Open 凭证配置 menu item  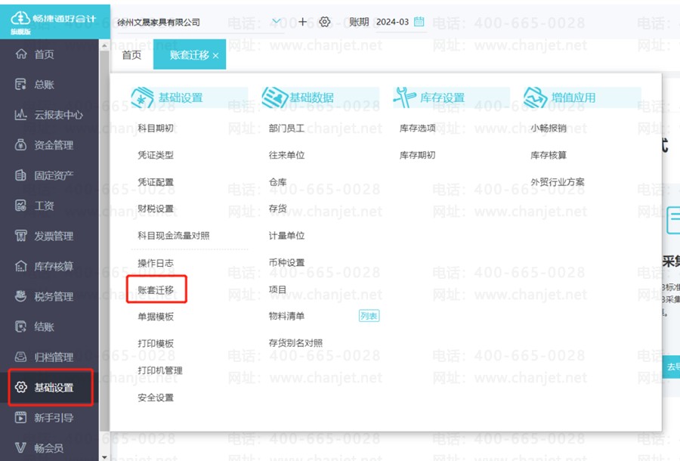click(156, 182)
